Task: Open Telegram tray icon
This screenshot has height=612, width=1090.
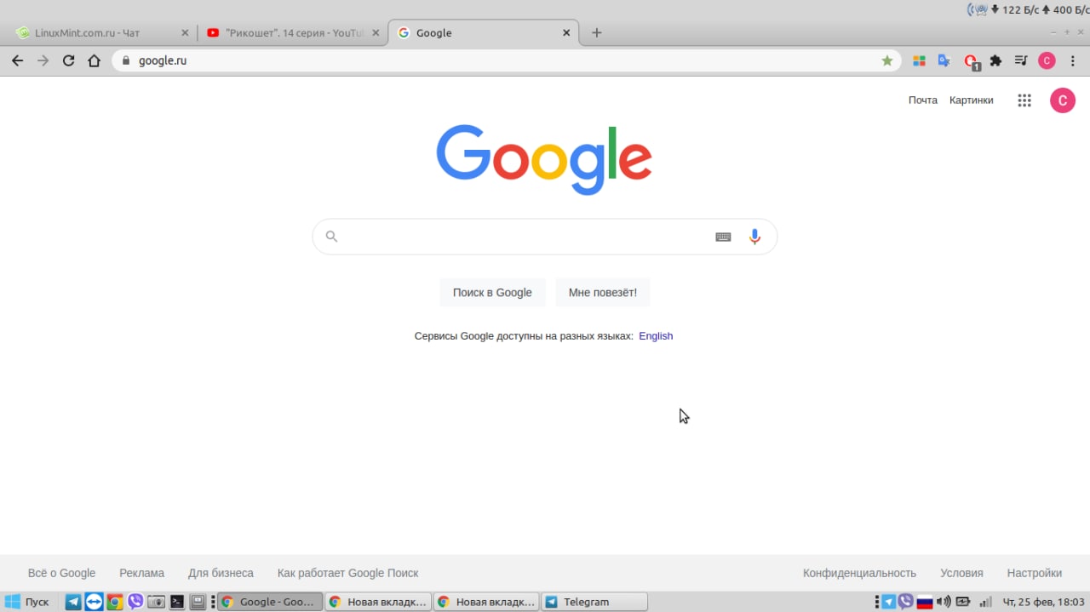Action: point(888,602)
